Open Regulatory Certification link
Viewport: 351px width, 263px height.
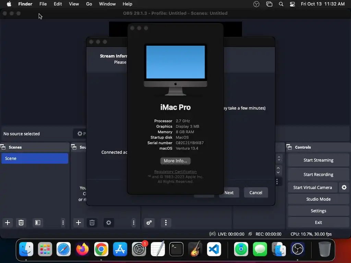(x=175, y=172)
